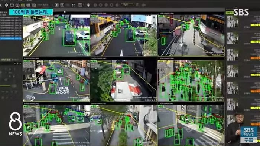
Task: Open the text dropdown after the layout icons
Action: pos(43,5)
